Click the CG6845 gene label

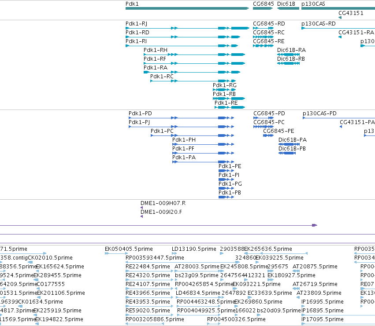(264, 4)
